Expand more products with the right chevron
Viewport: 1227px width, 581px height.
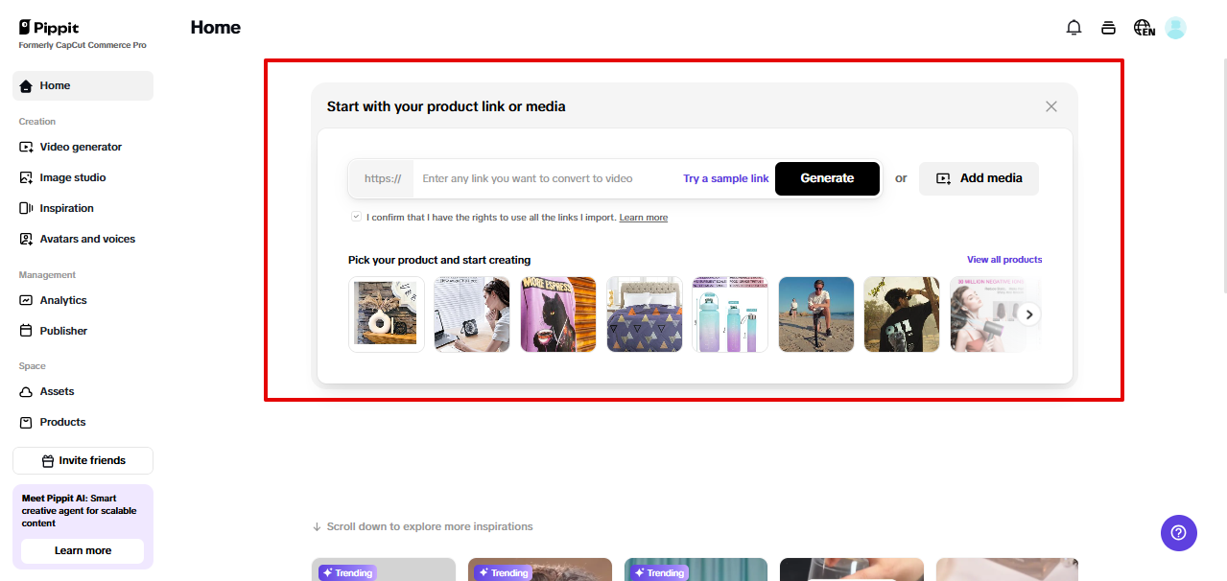point(1028,314)
